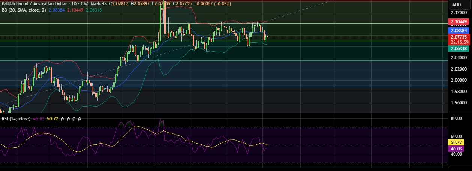Click blue 2.08384 value in BB legend
The height and width of the screenshot is (171, 472).
coord(56,10)
